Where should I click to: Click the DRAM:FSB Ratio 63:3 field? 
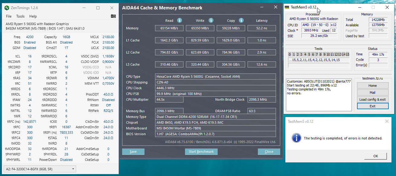point(262,111)
